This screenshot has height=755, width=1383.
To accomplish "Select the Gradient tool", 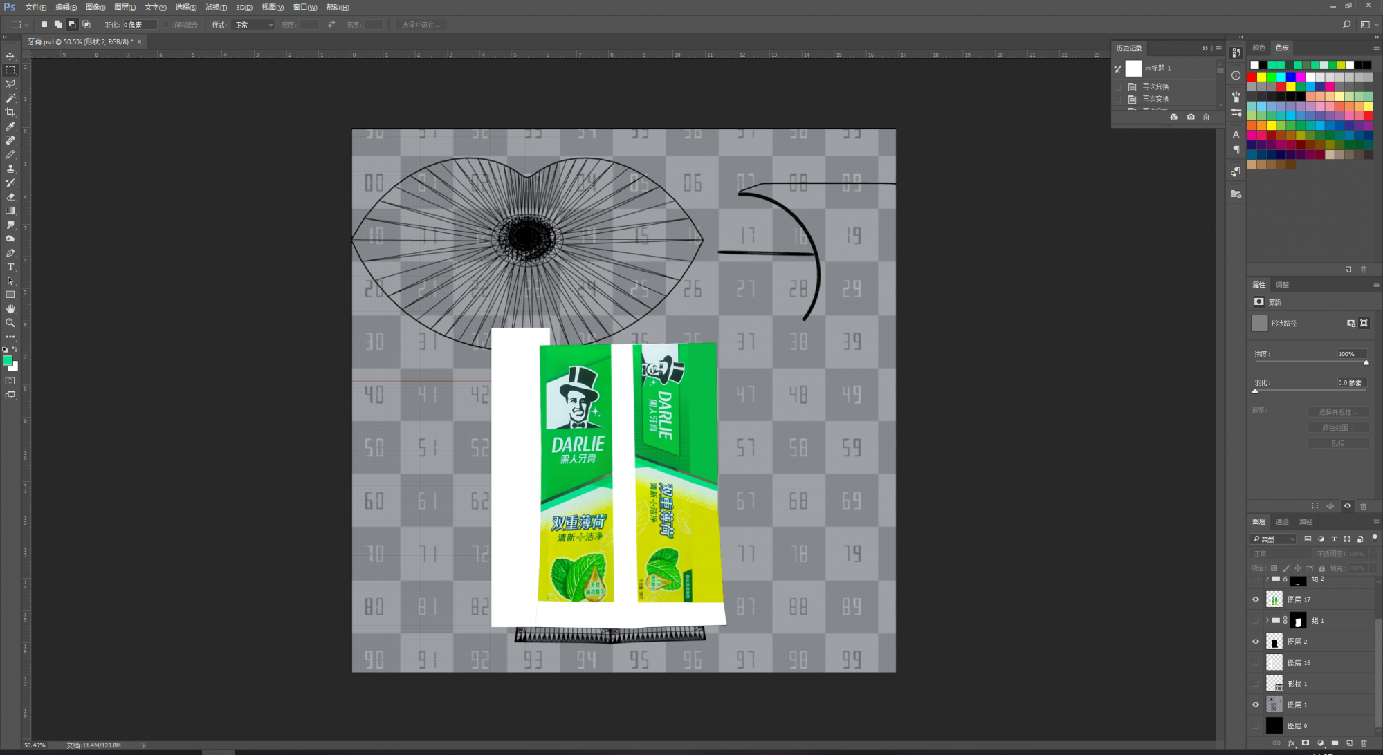I will 10,211.
